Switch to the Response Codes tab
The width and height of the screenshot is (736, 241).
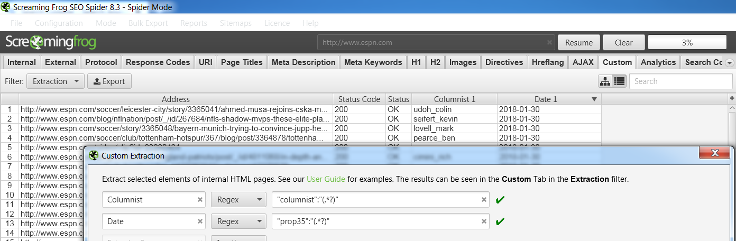(158, 62)
